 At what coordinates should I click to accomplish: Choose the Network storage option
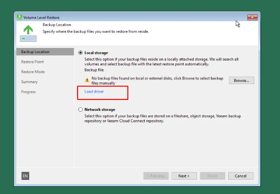click(80, 110)
